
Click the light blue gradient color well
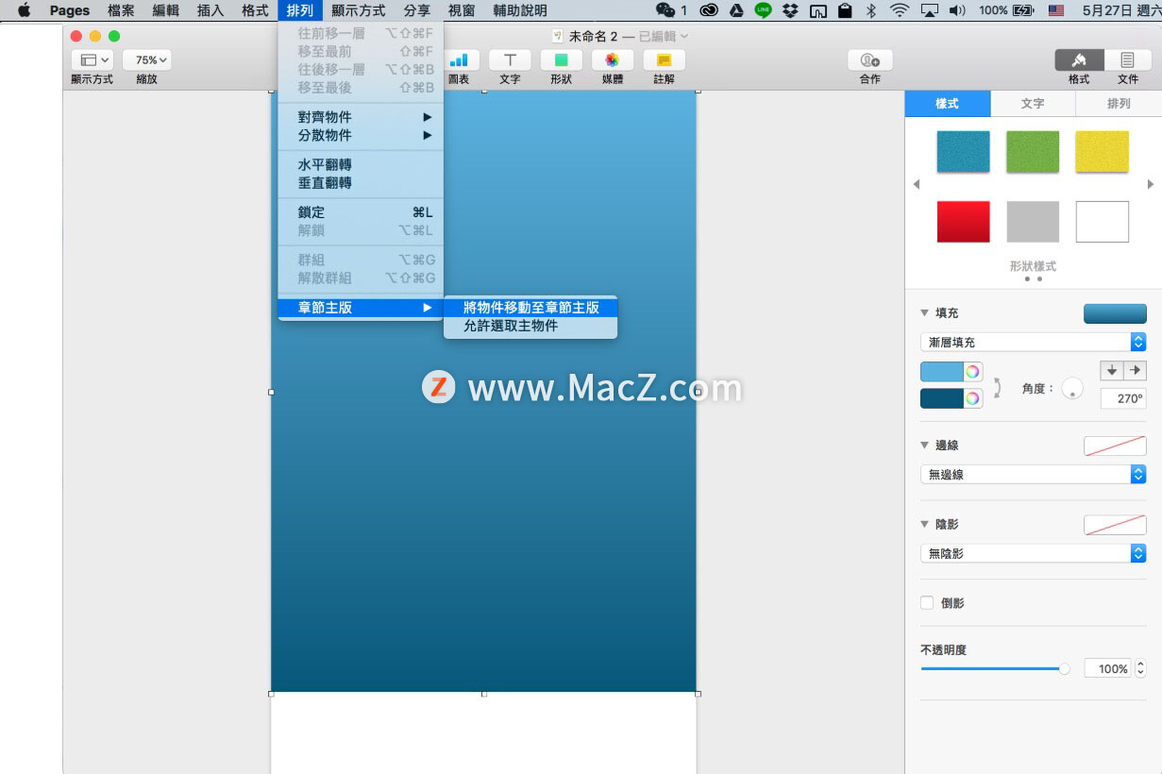pyautogui.click(x=942, y=372)
